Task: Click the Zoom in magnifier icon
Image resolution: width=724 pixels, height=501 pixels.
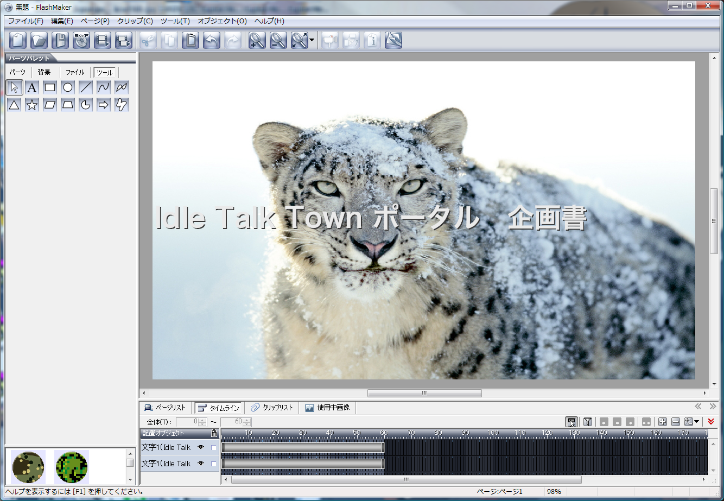Action: coord(257,40)
